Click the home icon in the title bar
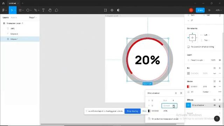Viewport: 224px width, 126px height. [3, 3]
